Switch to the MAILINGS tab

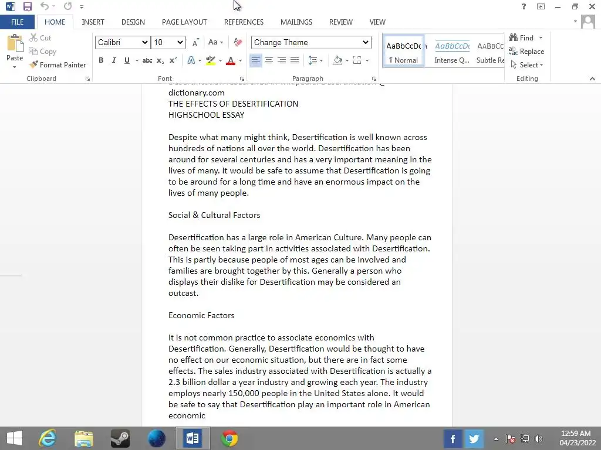coord(296,22)
